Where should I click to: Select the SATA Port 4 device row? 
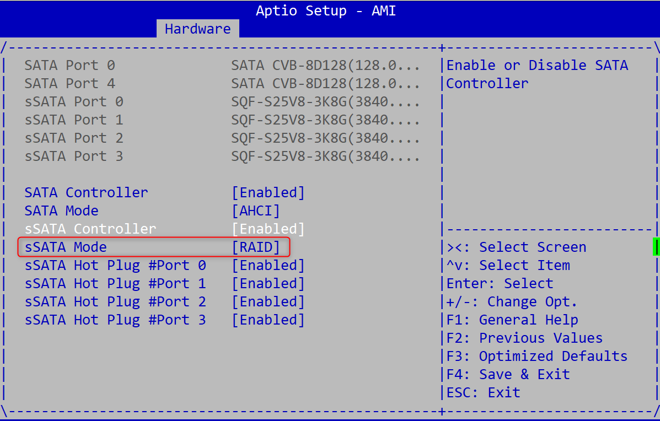[x=69, y=84]
